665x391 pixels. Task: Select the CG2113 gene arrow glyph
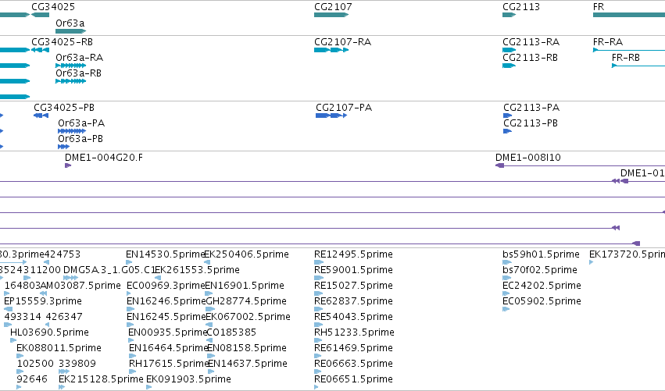(509, 15)
